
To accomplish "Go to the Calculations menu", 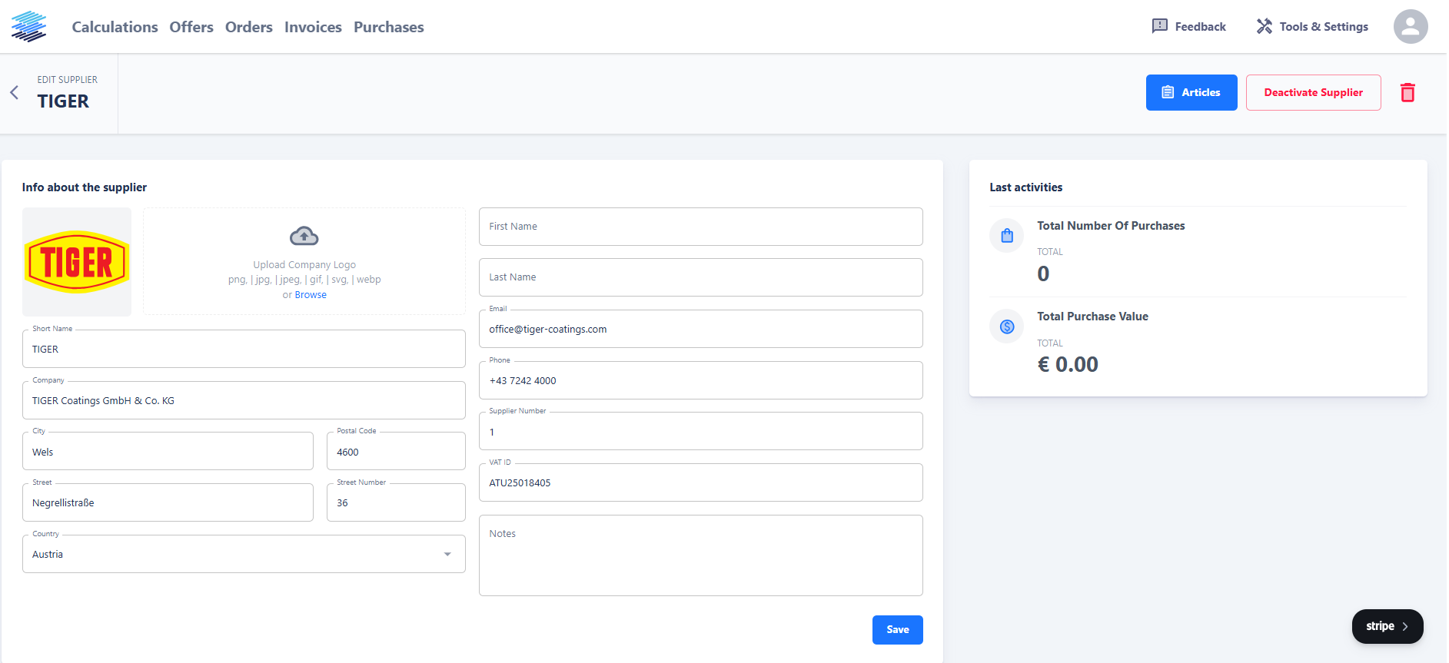I will click(x=115, y=27).
